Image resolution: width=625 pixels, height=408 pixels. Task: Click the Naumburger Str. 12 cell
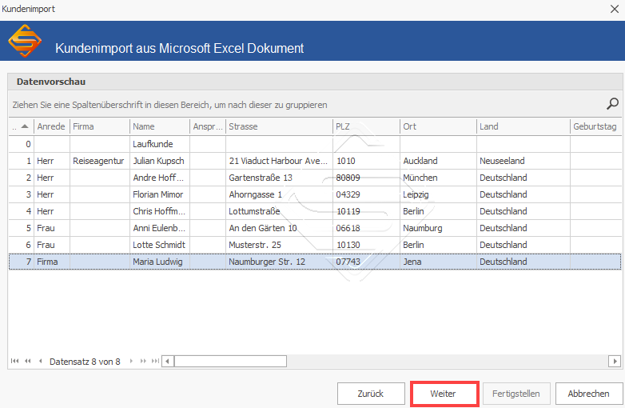coord(279,262)
